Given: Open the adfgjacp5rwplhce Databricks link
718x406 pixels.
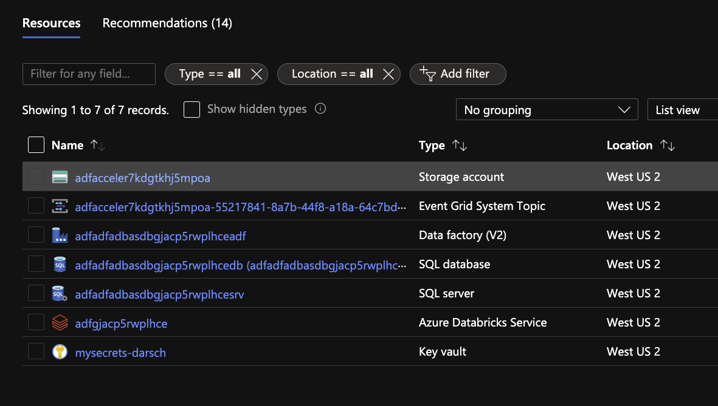Looking at the screenshot, I should 121,323.
